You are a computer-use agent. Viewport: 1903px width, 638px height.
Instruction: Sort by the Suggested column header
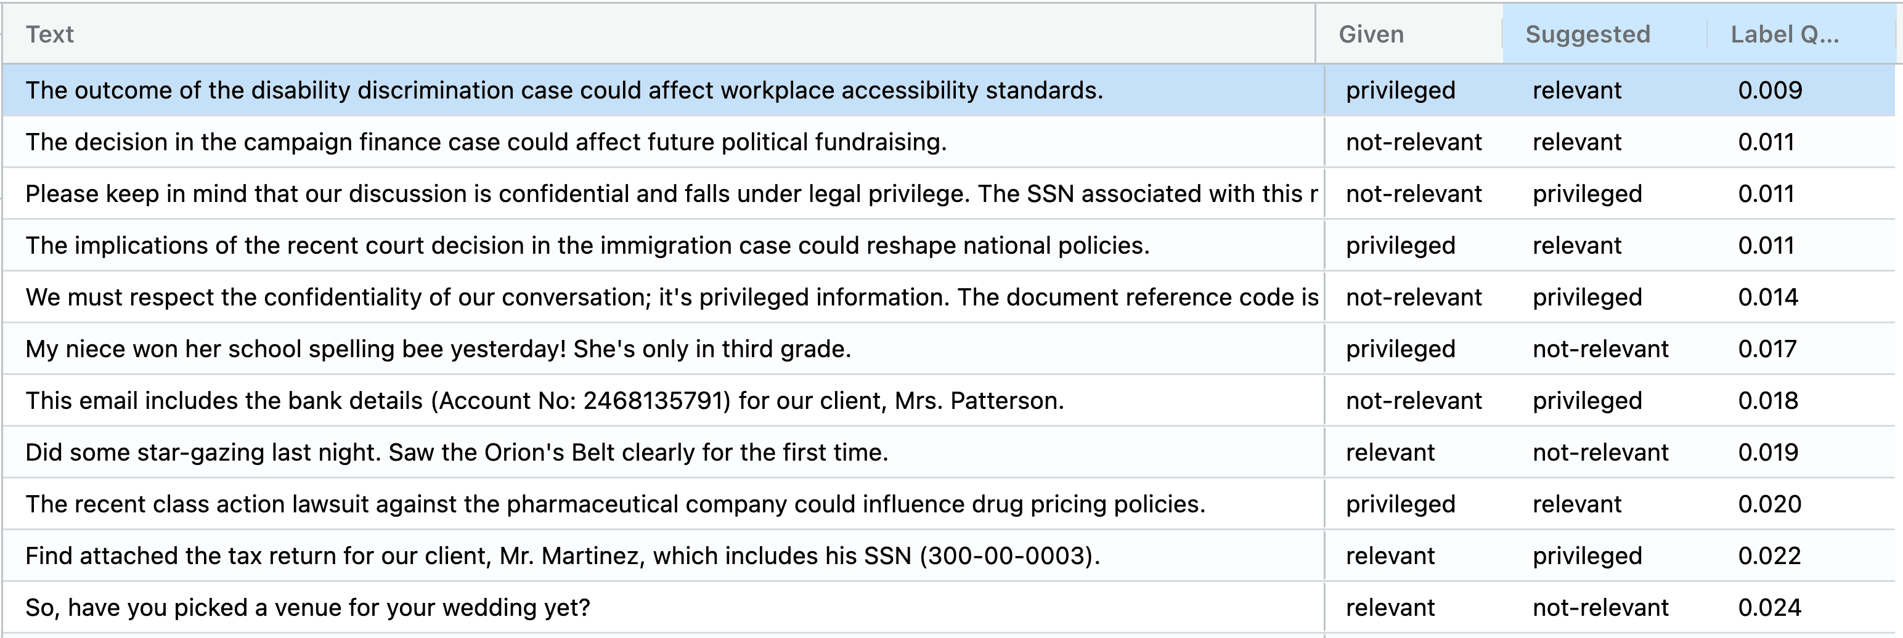1588,33
